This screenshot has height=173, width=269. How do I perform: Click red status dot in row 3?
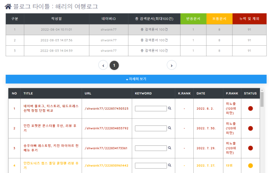(x=251, y=148)
